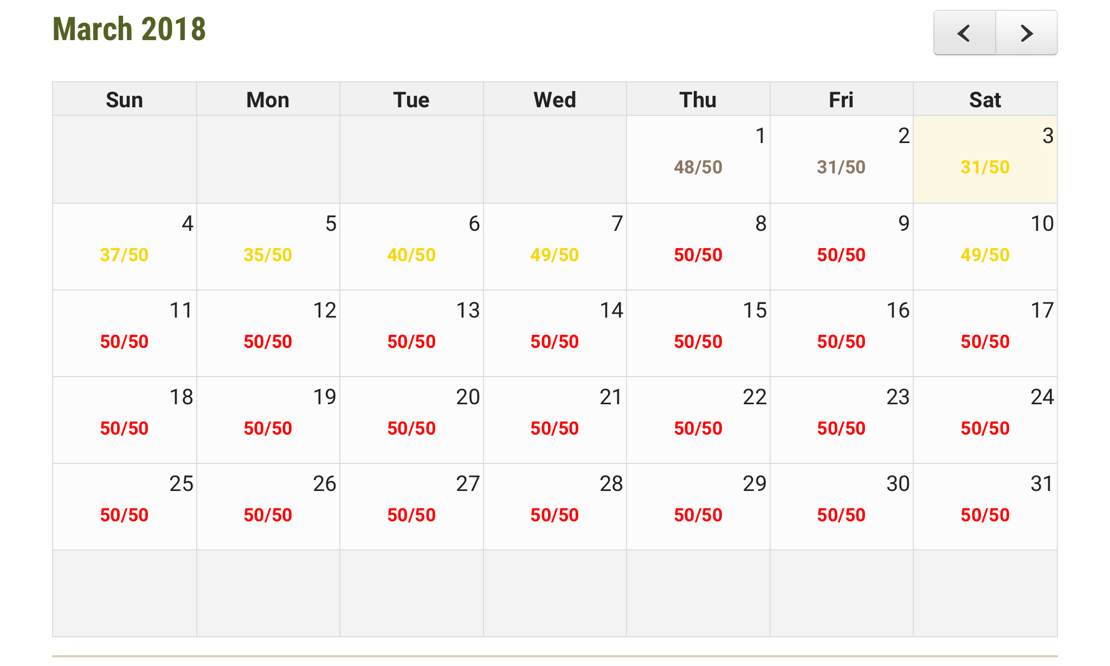Select the Wed column header
The width and height of the screenshot is (1110, 666).
(554, 100)
